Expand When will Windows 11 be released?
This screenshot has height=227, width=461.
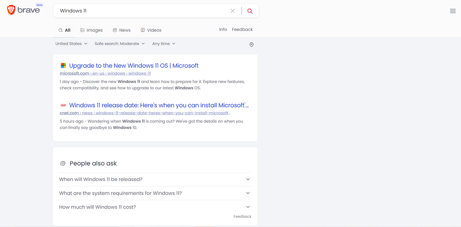coord(155,179)
